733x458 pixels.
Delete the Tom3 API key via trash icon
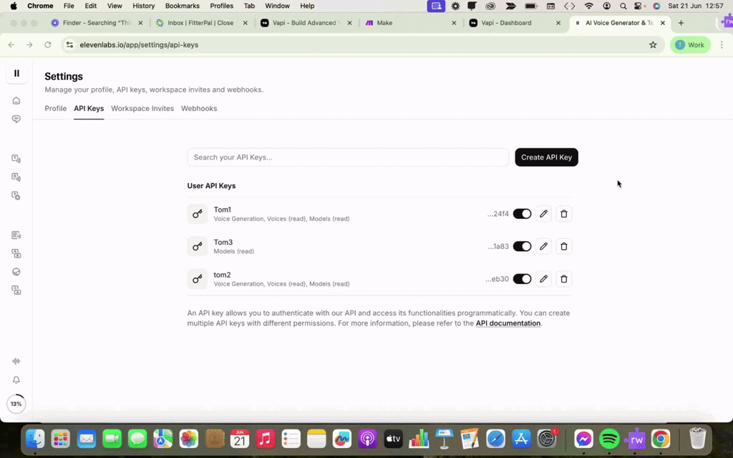click(x=564, y=246)
